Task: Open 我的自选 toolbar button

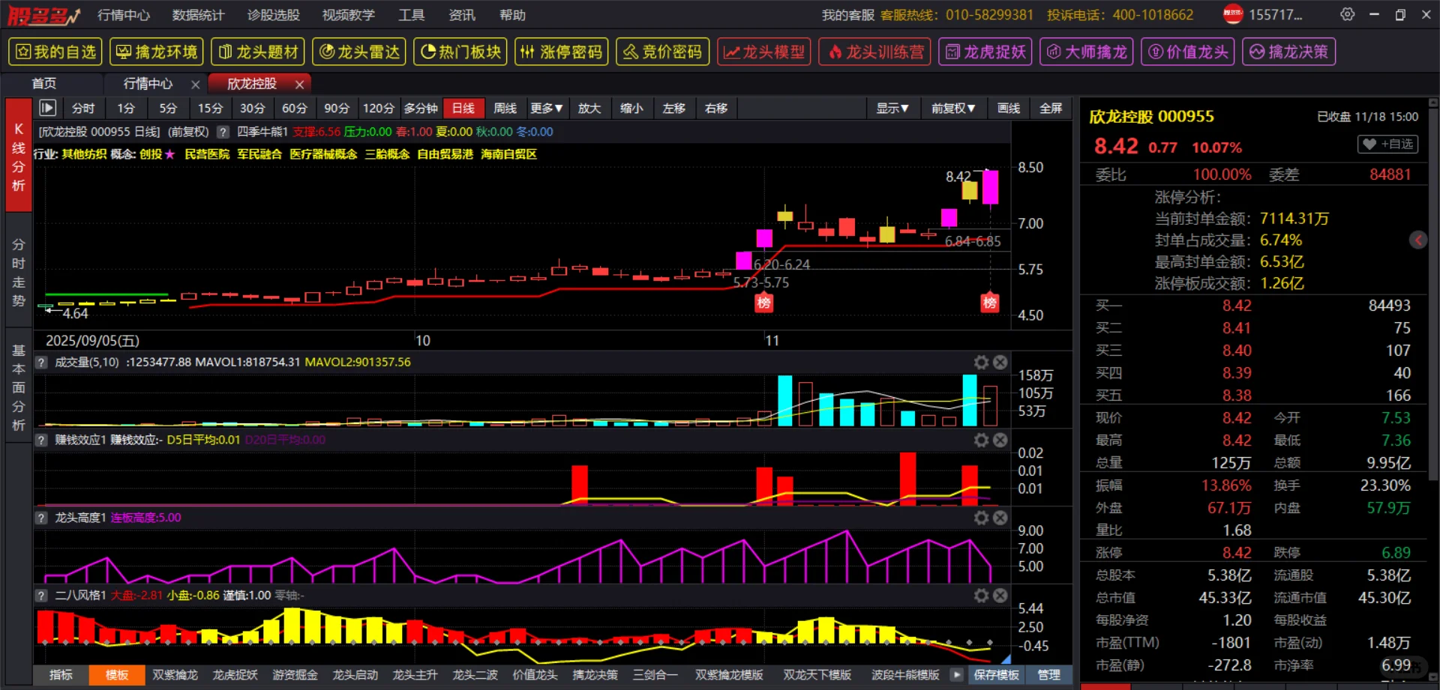Action: pyautogui.click(x=56, y=52)
